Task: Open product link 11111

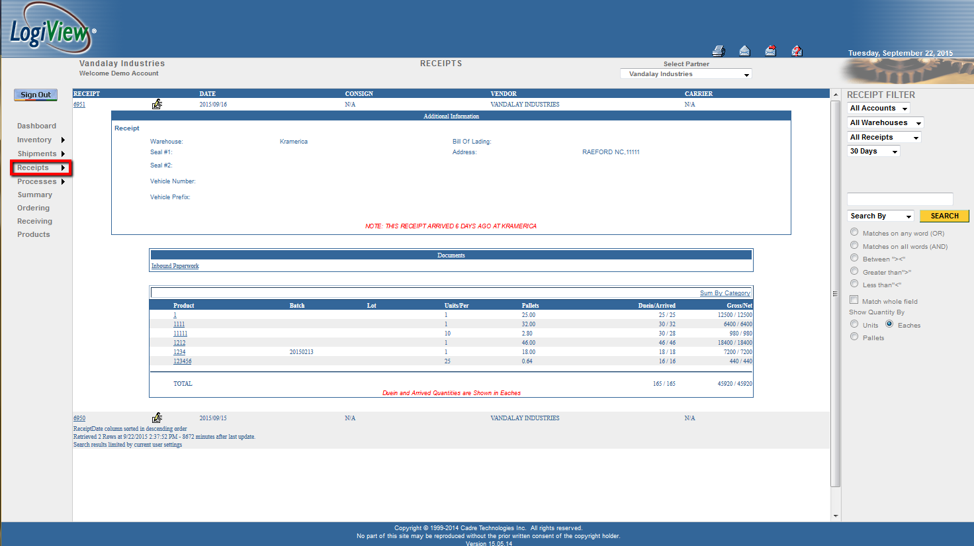Action: (181, 334)
